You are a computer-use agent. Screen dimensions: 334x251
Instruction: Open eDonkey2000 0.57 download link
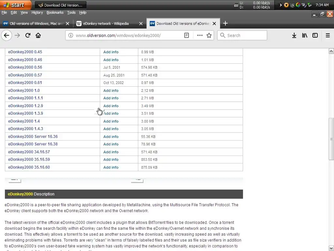click(x=25, y=75)
